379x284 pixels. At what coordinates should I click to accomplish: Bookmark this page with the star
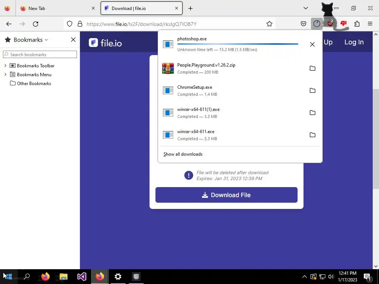click(269, 24)
